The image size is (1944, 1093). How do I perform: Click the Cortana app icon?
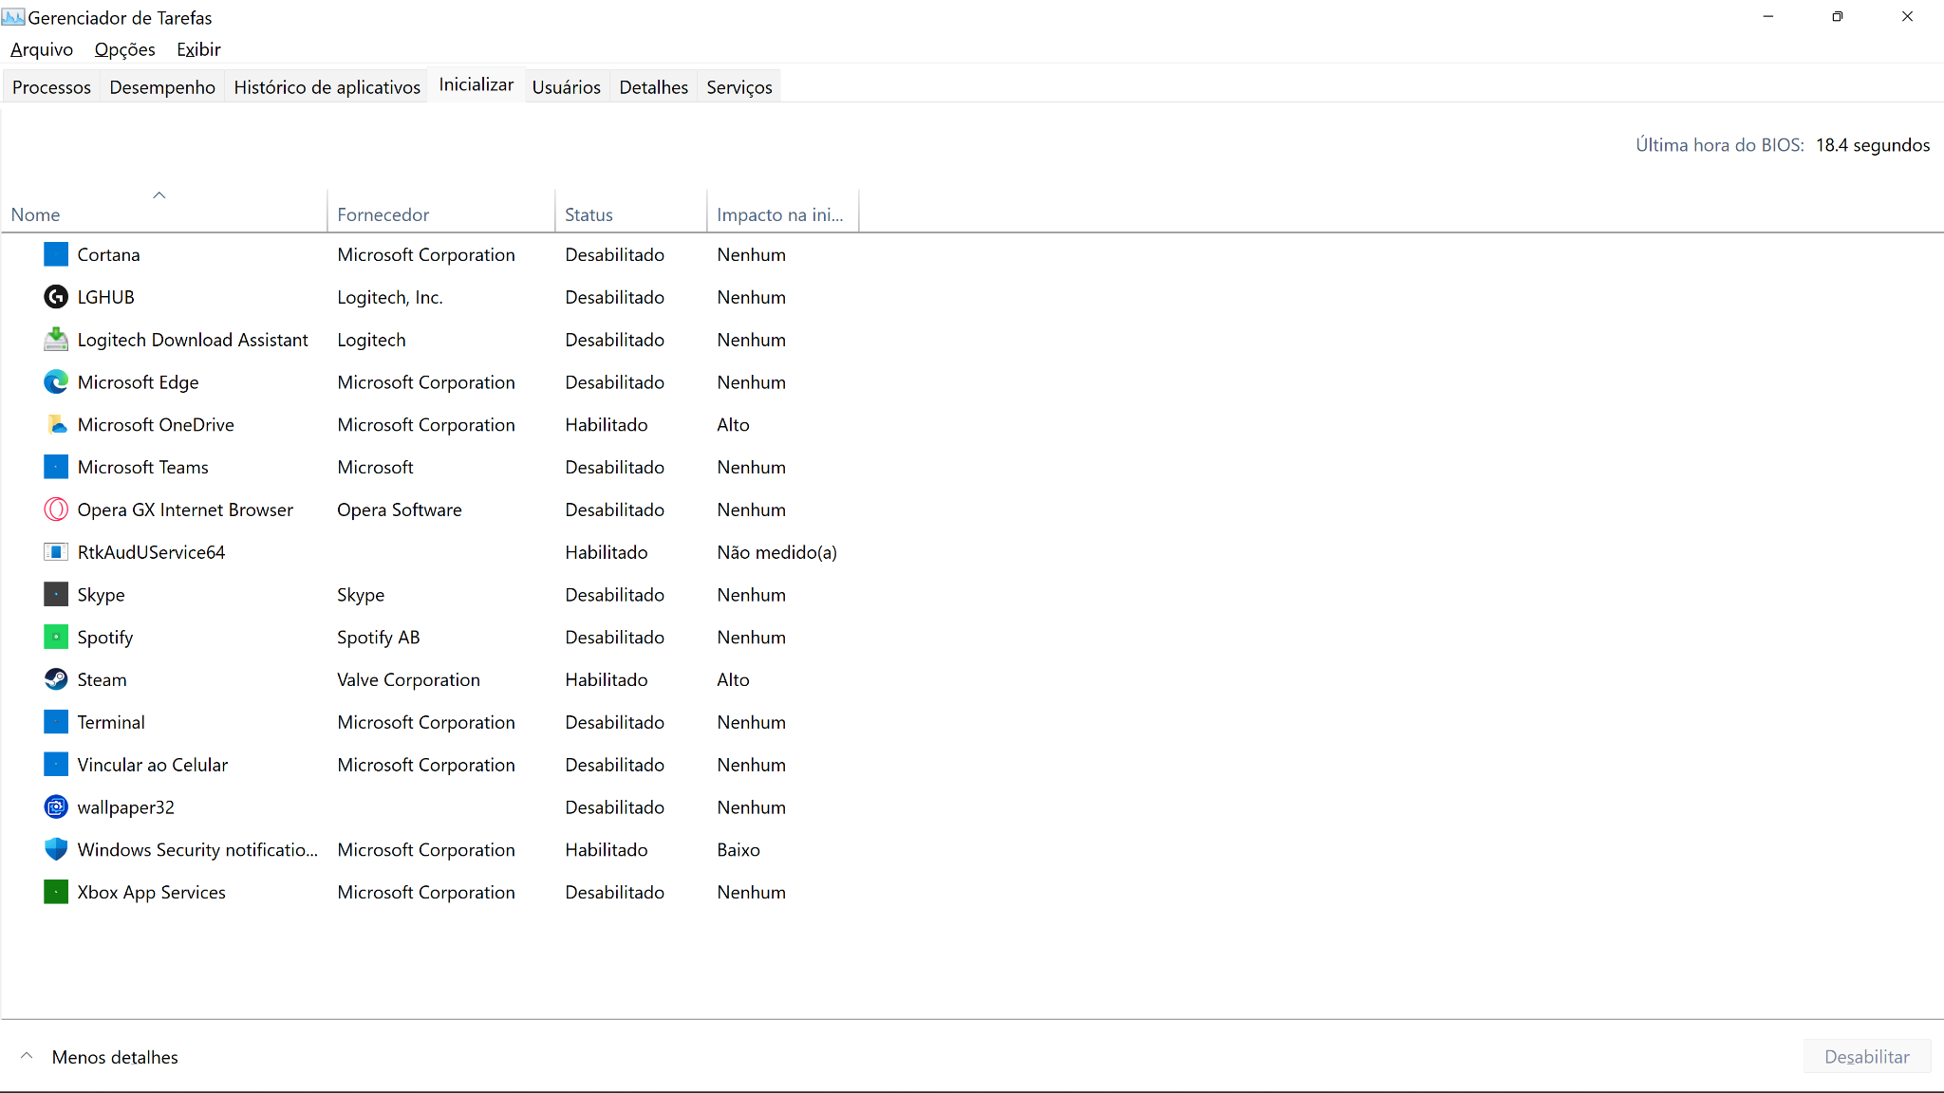point(56,254)
